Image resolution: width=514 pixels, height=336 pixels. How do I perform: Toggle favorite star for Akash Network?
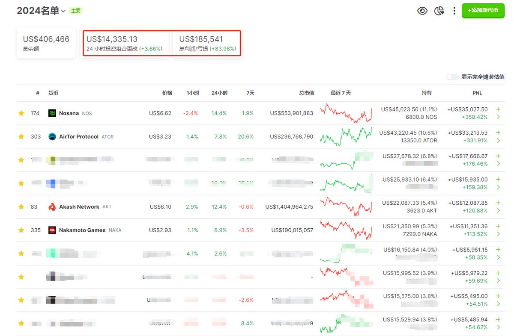[x=21, y=206]
